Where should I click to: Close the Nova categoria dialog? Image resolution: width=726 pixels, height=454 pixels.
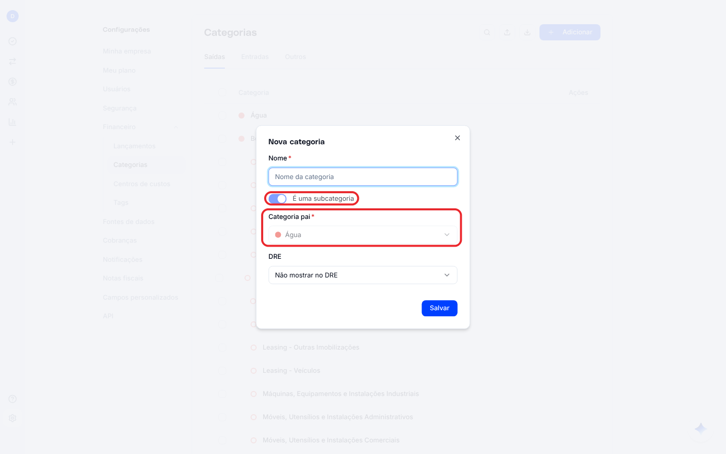[457, 138]
